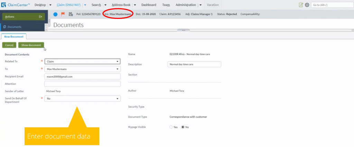Click the claim type icon beside flag

tap(71, 14)
